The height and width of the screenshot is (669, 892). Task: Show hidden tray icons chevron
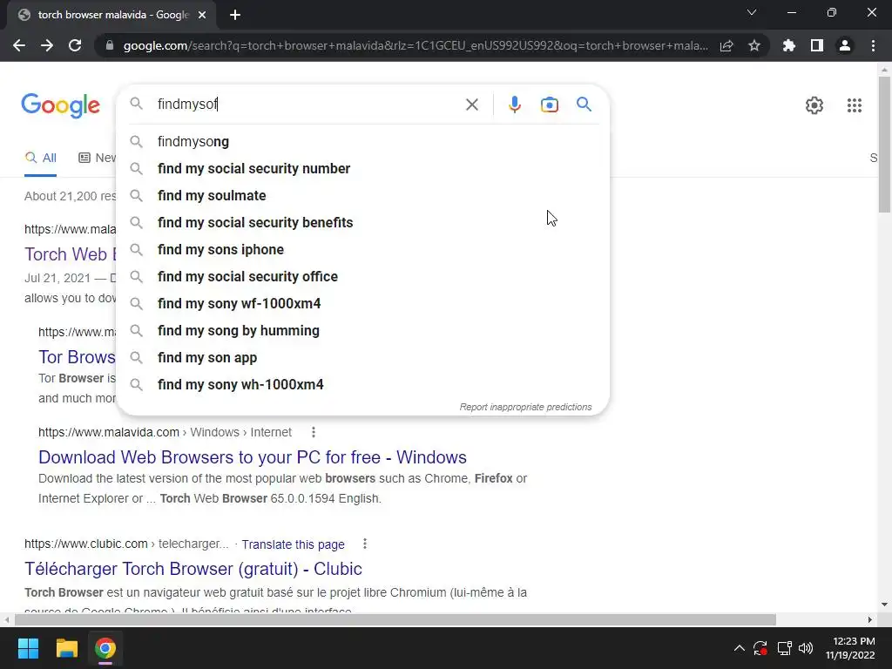pos(739,648)
